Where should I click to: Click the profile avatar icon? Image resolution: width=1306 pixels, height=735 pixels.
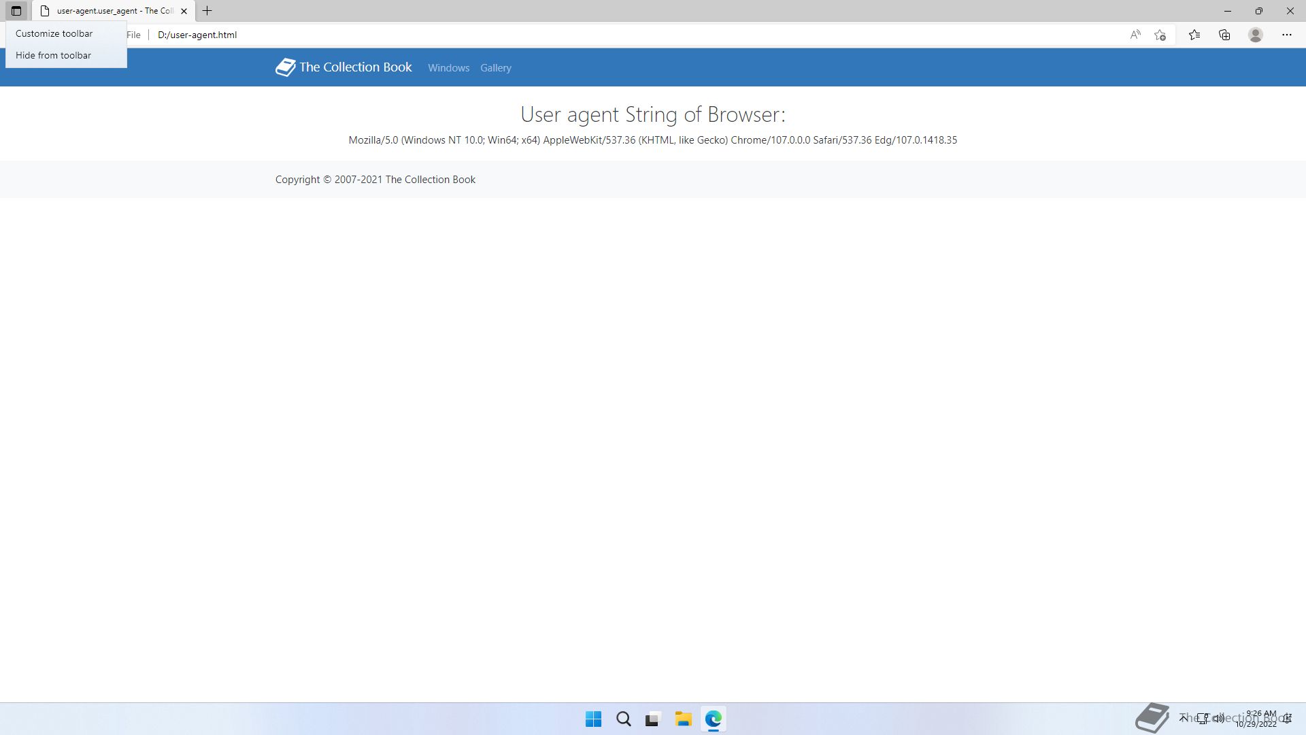click(1256, 35)
